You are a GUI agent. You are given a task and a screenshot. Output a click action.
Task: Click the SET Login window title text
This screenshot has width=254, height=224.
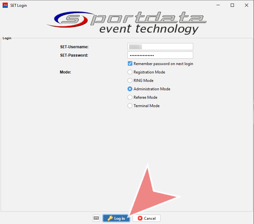point(19,6)
